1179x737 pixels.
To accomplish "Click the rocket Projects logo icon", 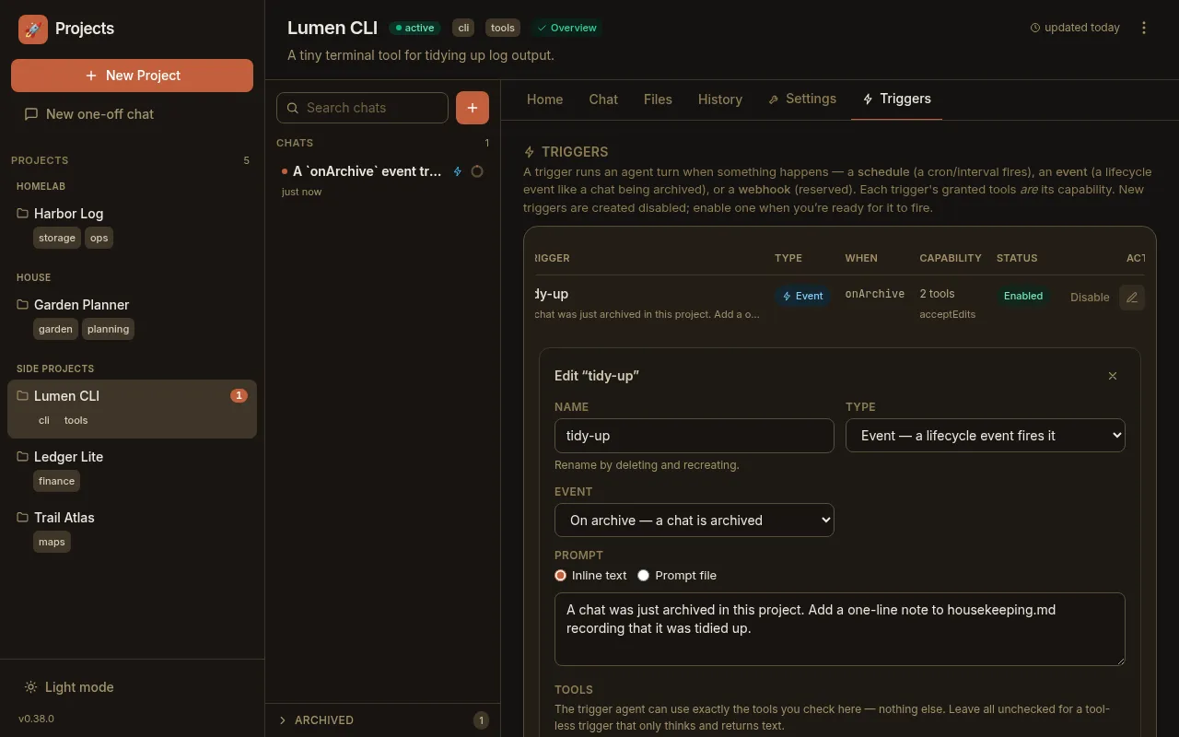I will (x=33, y=29).
